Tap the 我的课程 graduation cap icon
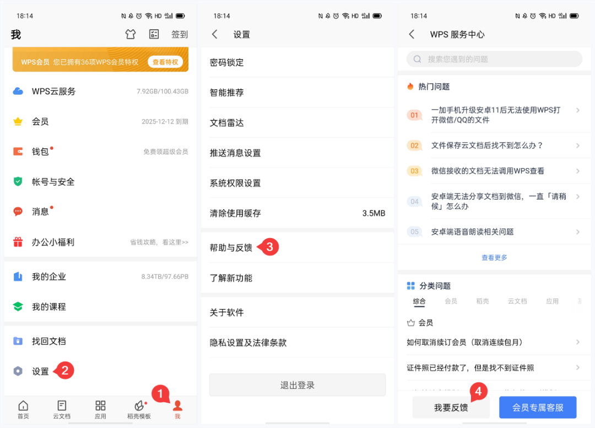 (x=18, y=306)
